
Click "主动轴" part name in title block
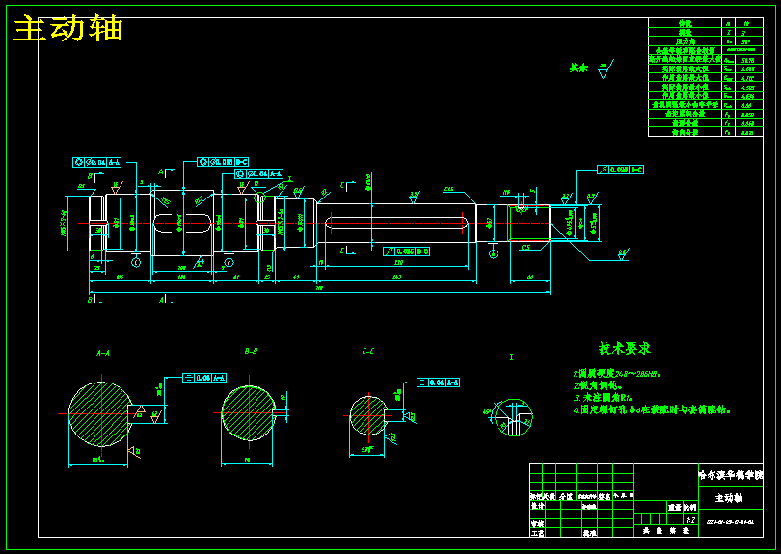click(729, 498)
